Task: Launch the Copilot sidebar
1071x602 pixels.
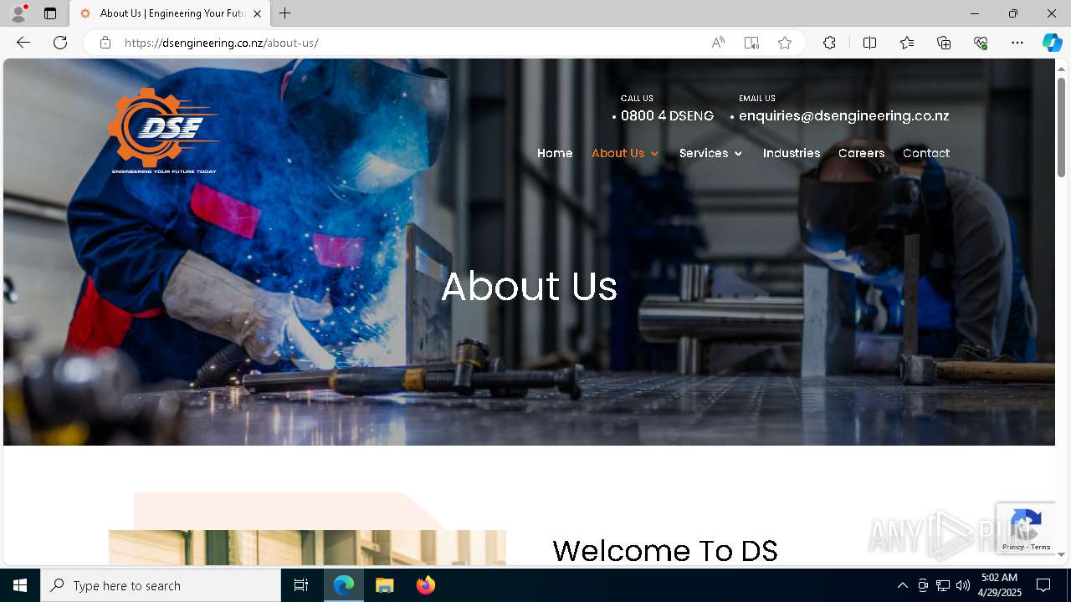Action: (x=1052, y=43)
